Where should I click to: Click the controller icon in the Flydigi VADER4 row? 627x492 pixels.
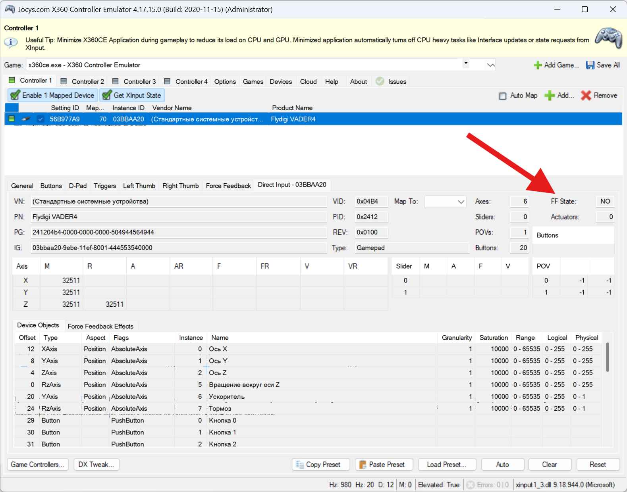tap(26, 119)
